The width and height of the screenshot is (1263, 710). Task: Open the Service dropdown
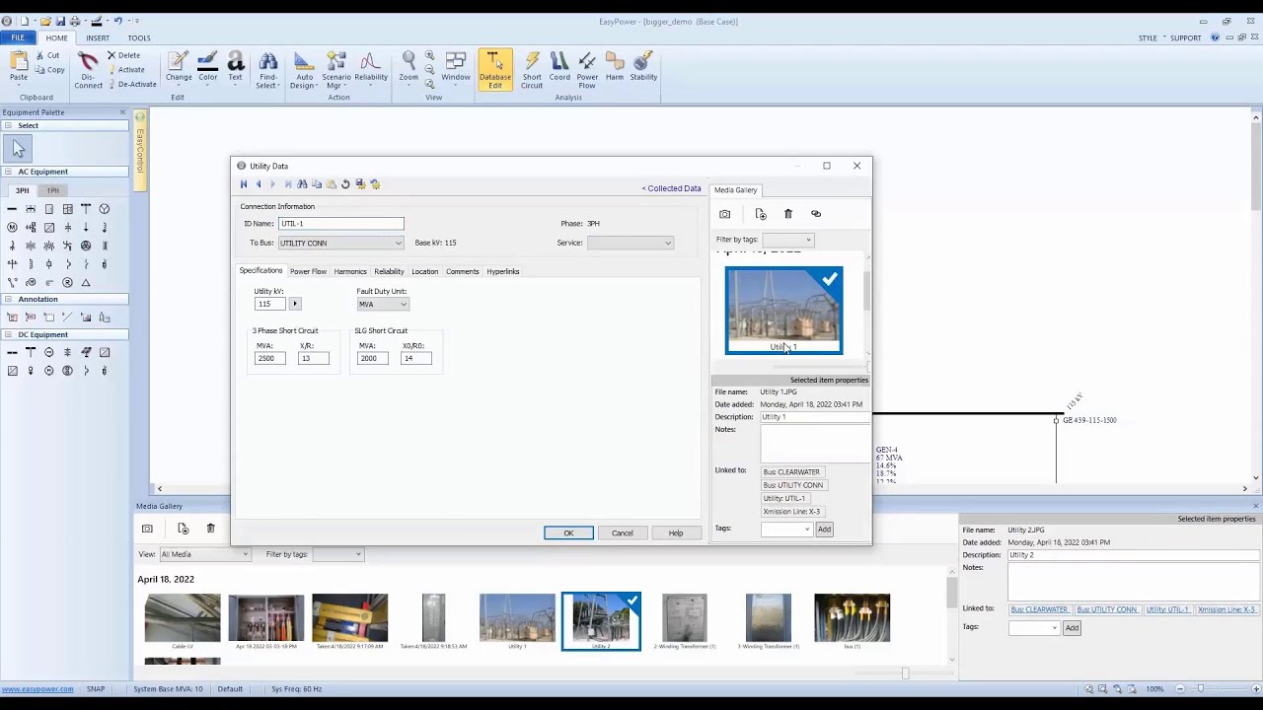668,244
